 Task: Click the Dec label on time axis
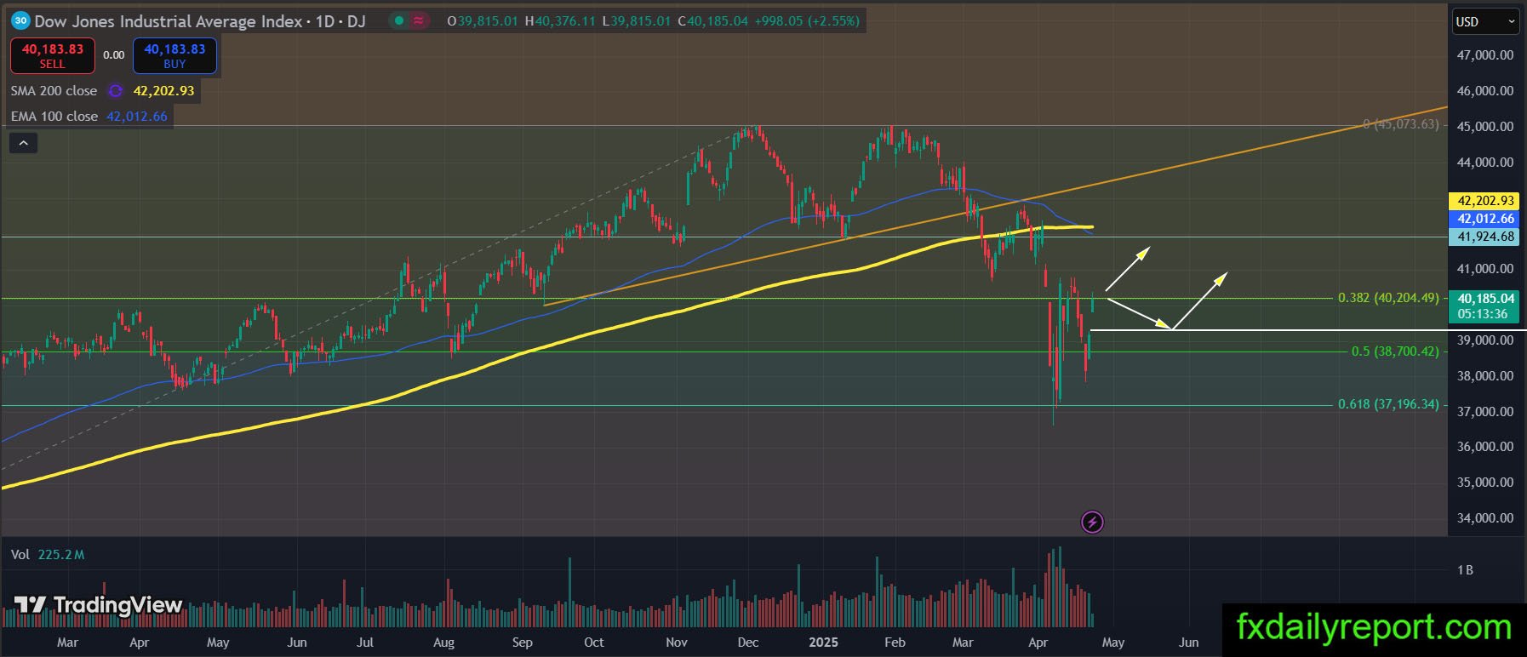(748, 643)
